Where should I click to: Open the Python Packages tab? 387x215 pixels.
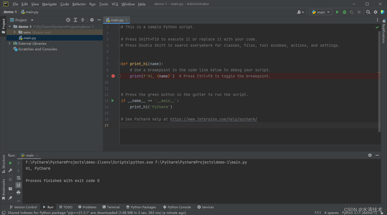141,207
